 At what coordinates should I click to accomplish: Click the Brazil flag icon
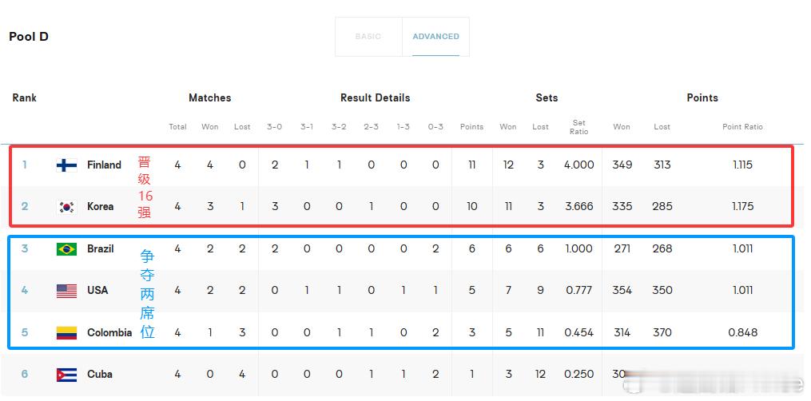click(x=67, y=249)
